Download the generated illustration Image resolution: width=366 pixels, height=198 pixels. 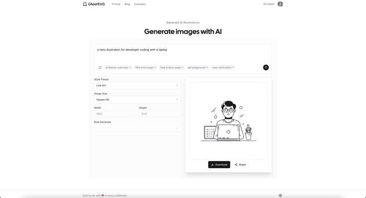pyautogui.click(x=219, y=165)
